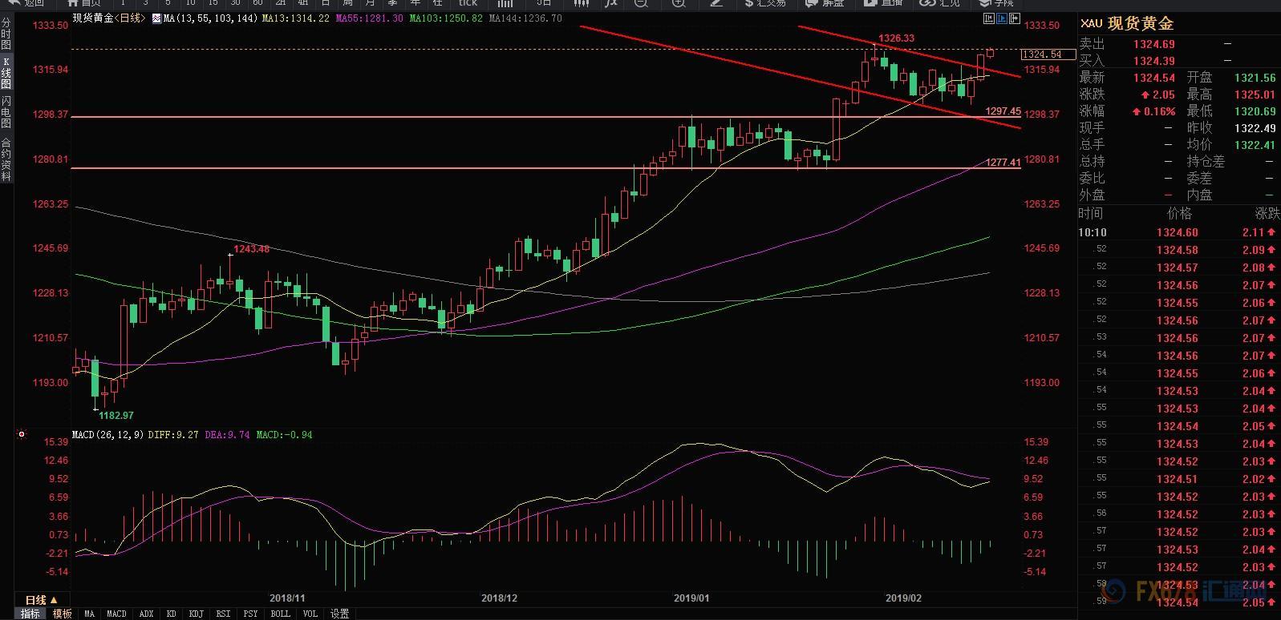This screenshot has height=620, width=1281.
Task: Click the MACD:-0.94 value label
Action: click(284, 435)
